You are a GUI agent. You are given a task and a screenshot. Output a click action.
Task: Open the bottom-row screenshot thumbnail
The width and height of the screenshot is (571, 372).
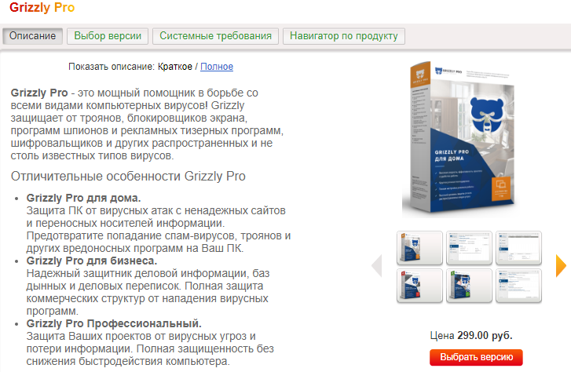518,286
